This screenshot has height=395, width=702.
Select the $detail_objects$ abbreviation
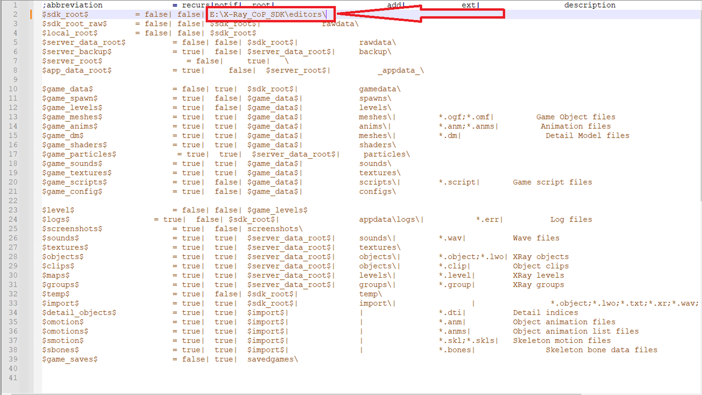pos(80,312)
